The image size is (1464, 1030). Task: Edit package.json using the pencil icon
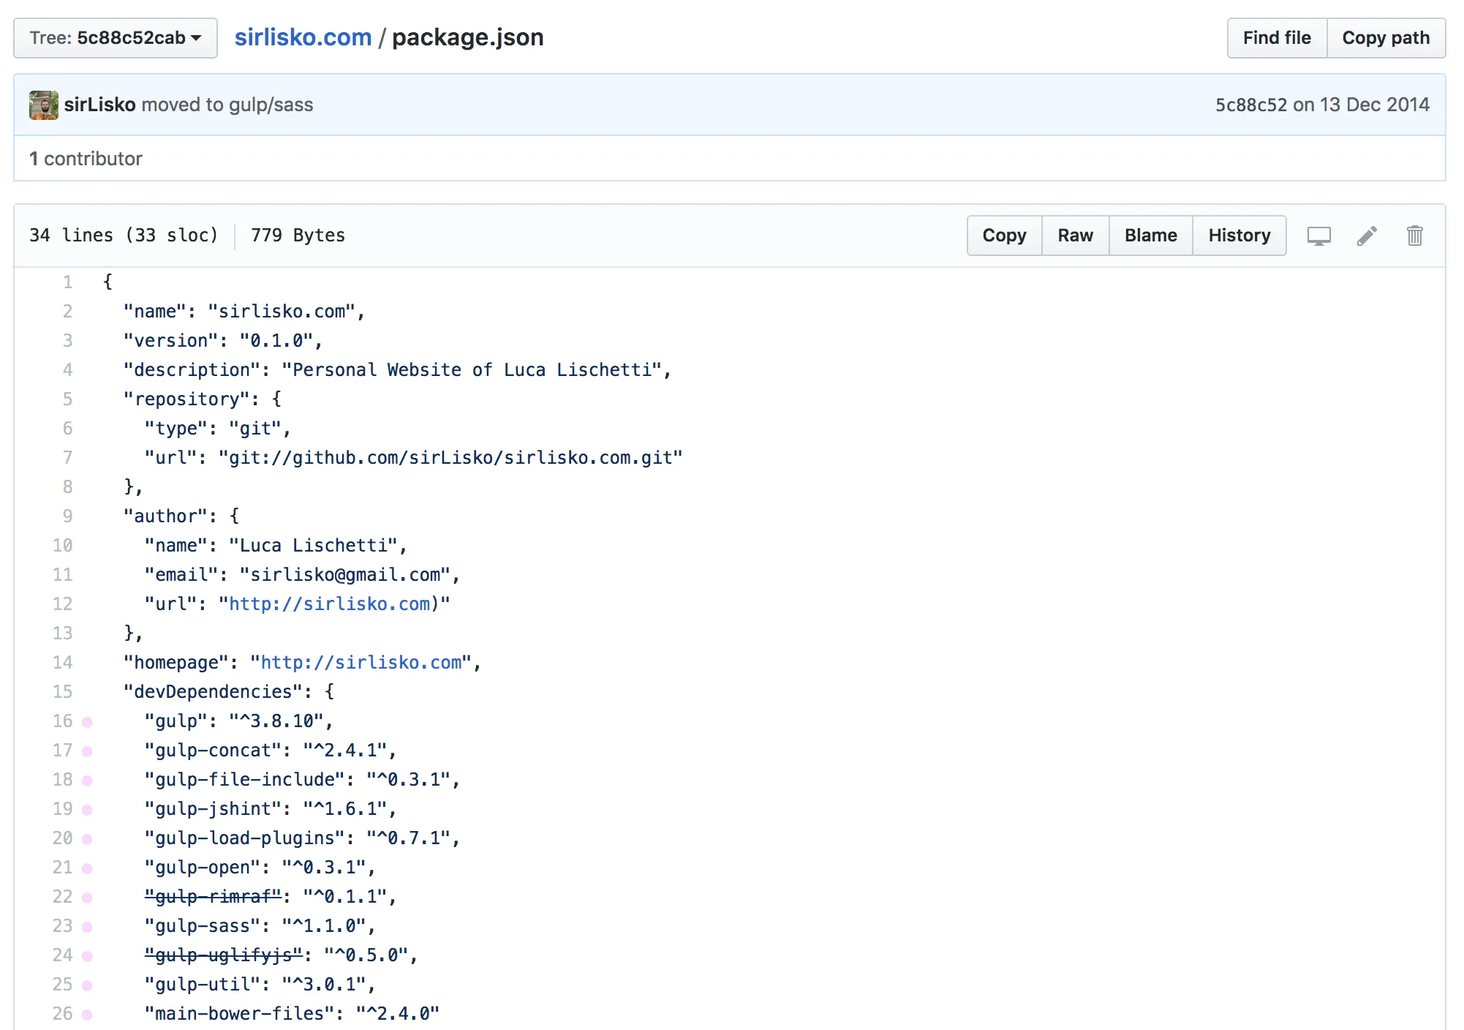[1367, 236]
